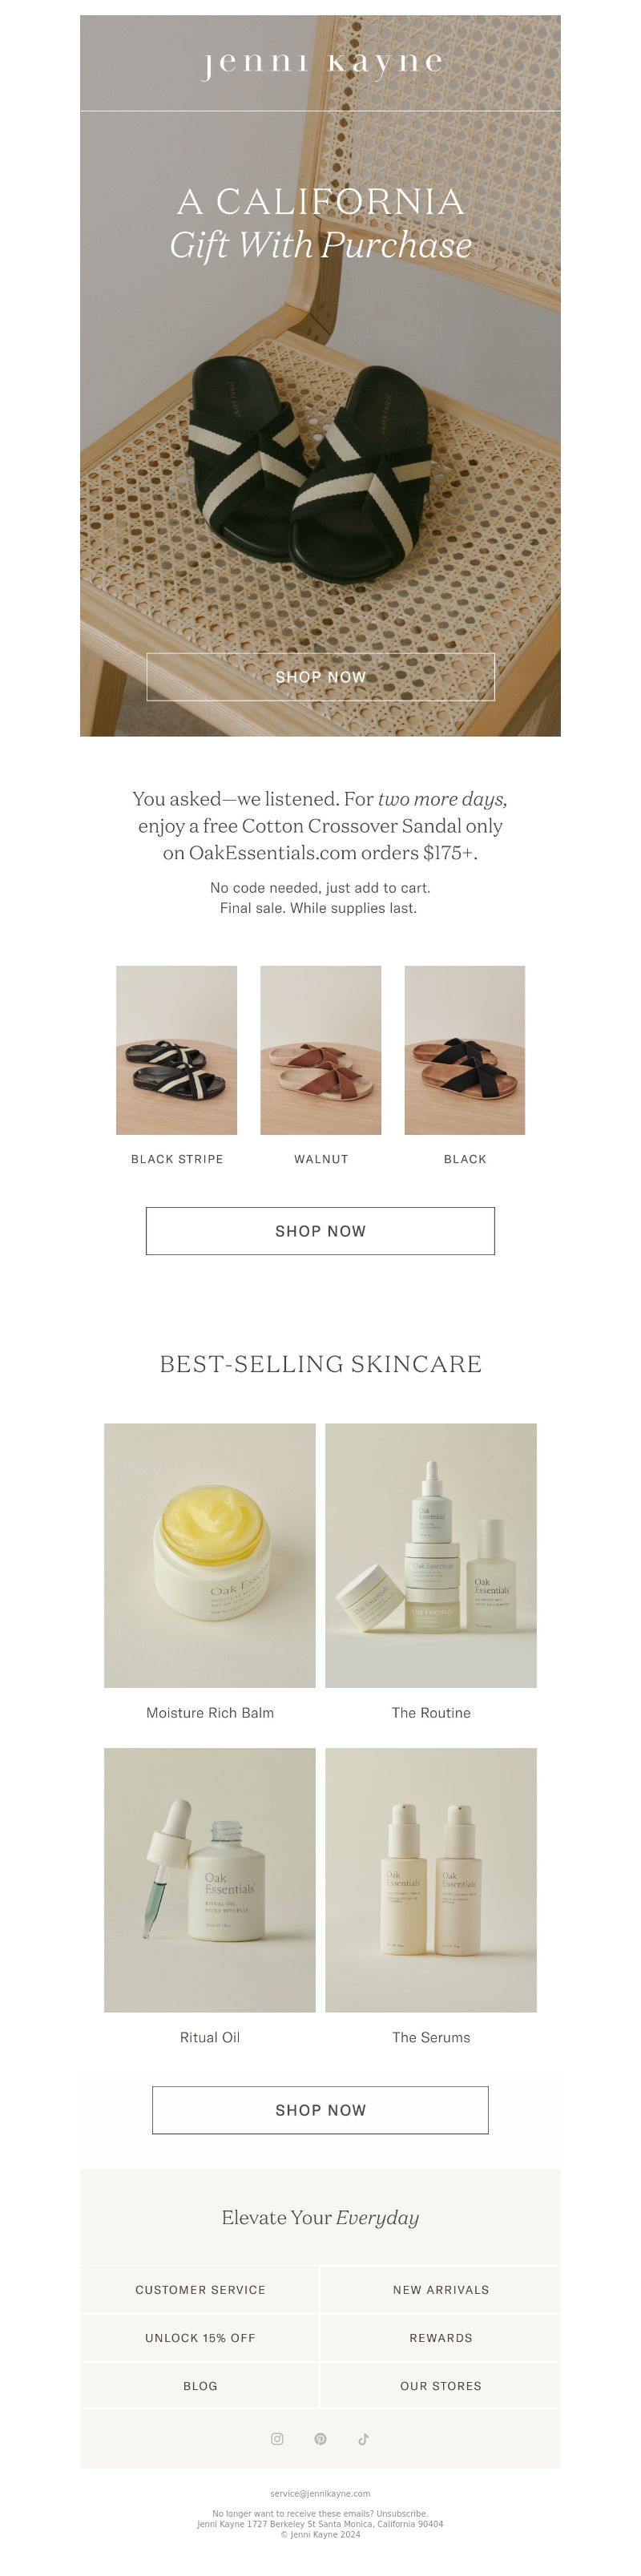Open the TikTok icon in footer
The width and height of the screenshot is (641, 2576).
[x=363, y=2439]
